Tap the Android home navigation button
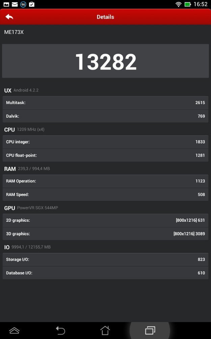Image resolution: width=211 pixels, height=339 pixels. [105, 331]
